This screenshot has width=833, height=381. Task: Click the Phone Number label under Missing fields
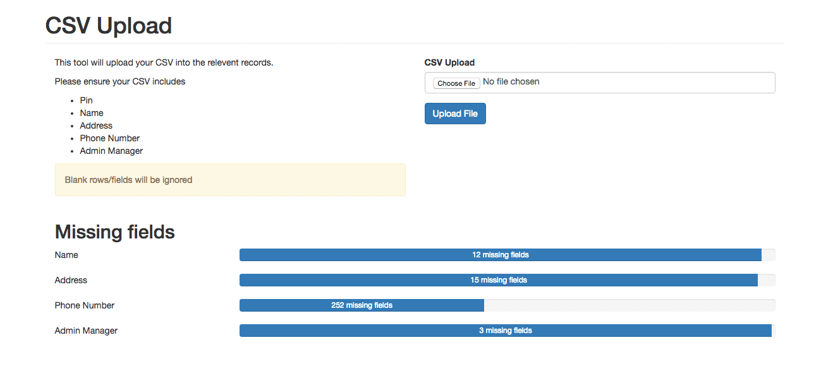pos(85,305)
